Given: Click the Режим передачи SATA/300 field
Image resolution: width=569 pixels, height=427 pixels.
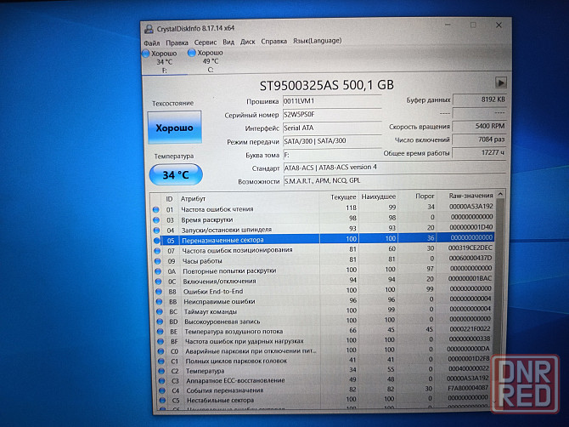Looking at the screenshot, I should click(332, 141).
